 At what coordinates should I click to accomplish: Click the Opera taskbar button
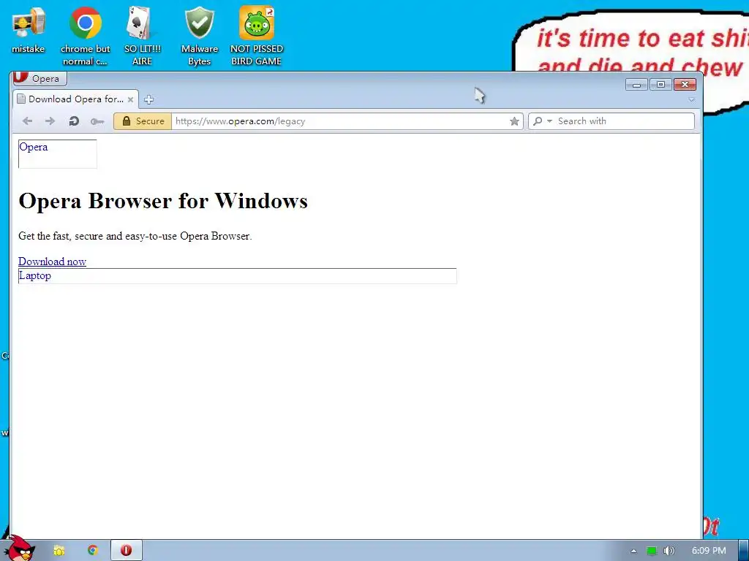(x=126, y=551)
